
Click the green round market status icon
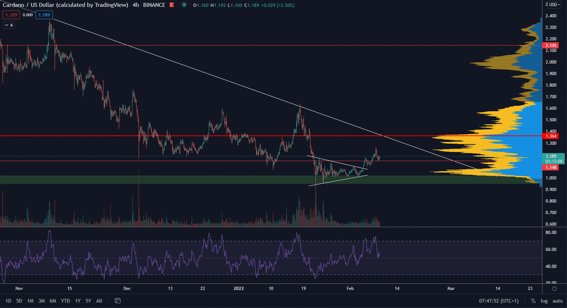[184, 5]
